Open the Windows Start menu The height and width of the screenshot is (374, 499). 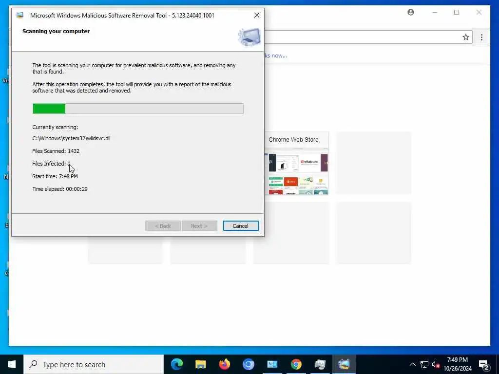pos(12,364)
